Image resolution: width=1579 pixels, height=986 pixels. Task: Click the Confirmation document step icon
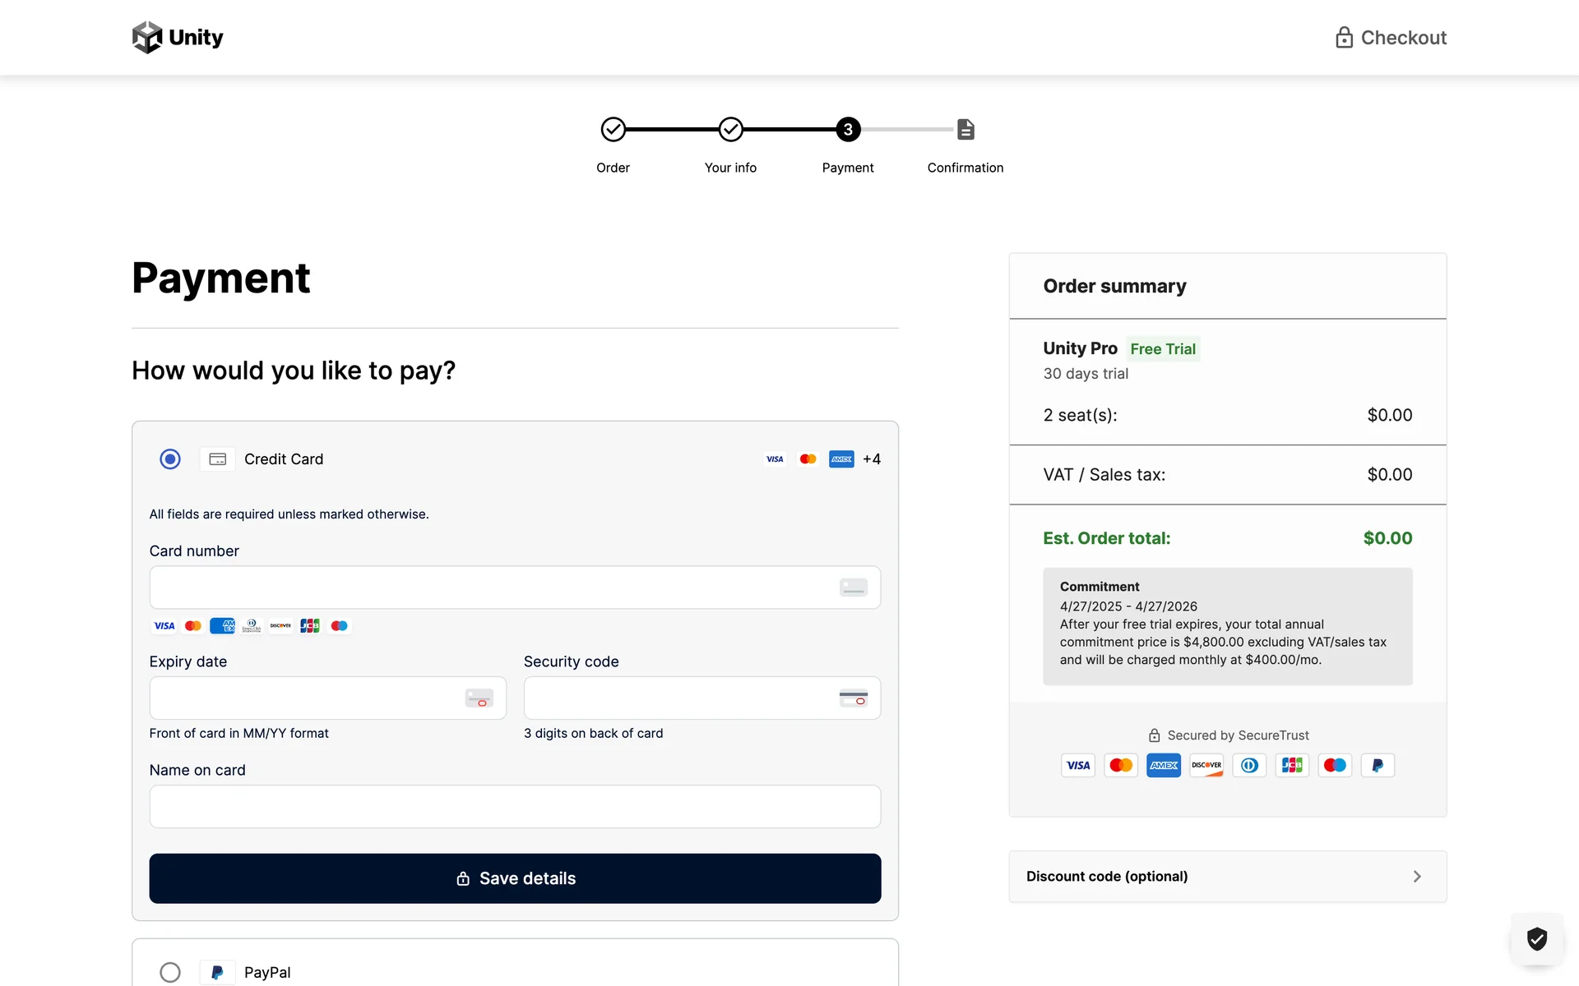pos(965,130)
